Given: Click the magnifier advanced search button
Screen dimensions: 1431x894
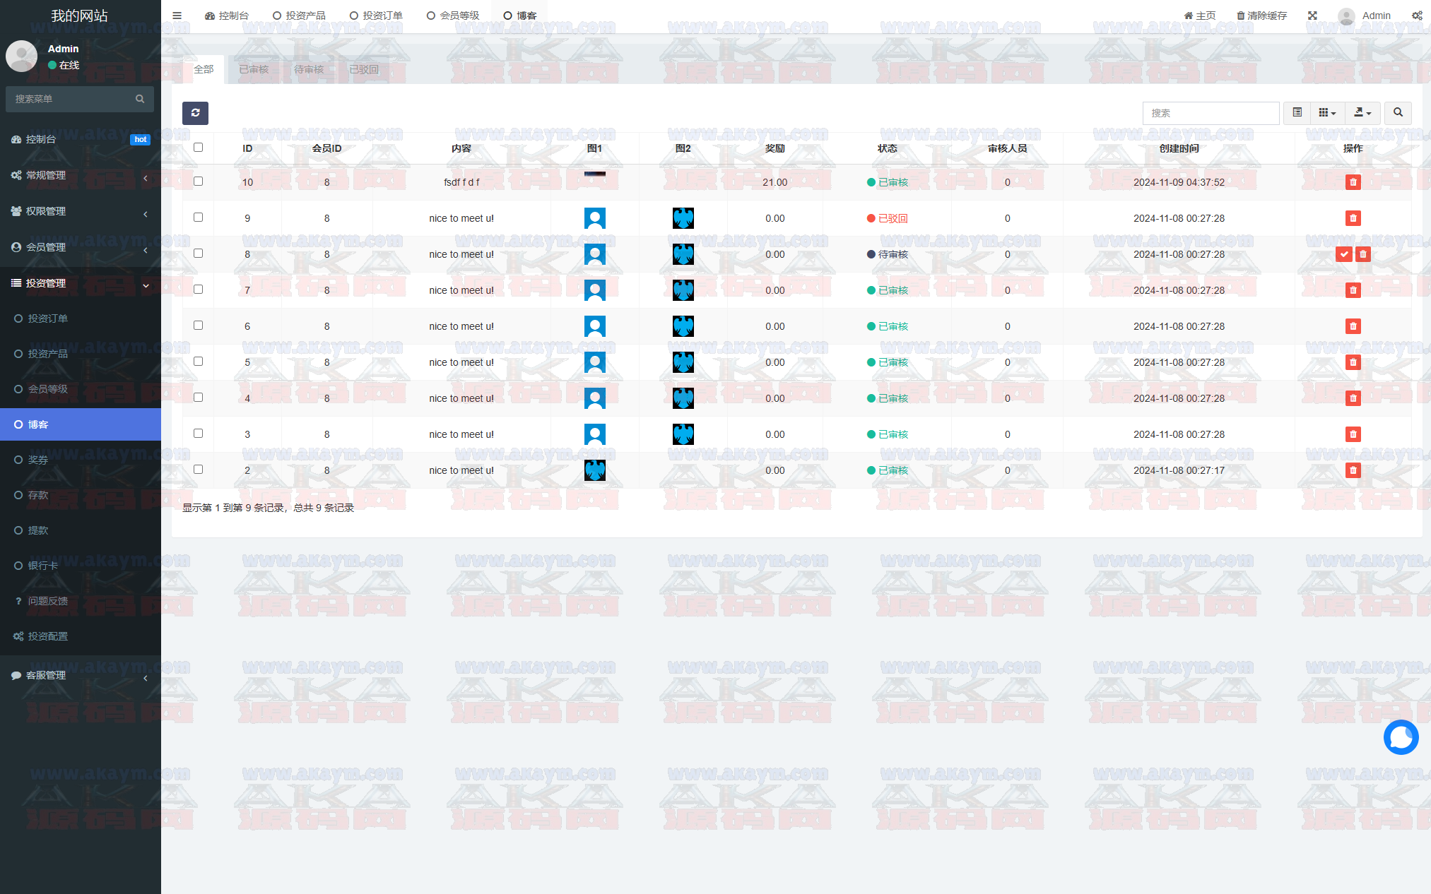Looking at the screenshot, I should click(x=1397, y=113).
